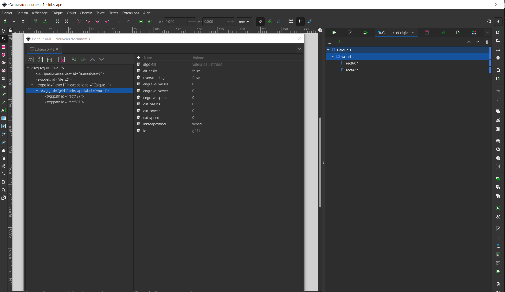Select the Zoom magnifier tool
Viewport: 505px width, 292px height.
click(x=3, y=190)
